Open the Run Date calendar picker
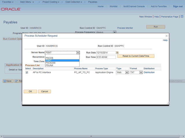The width and height of the screenshot is (185, 138). (x=117, y=53)
